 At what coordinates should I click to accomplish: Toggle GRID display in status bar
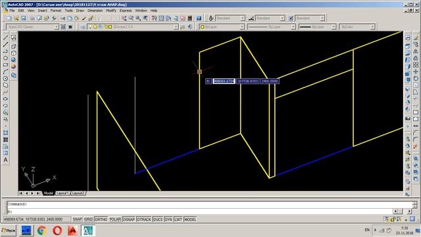[x=88, y=219]
